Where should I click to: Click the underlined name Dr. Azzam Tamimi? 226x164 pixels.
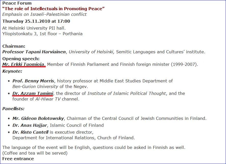coord(33,93)
